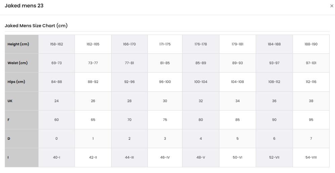Screen dimensions: 335x173
Task: Click height cell 158-162
Action: pos(56,44)
